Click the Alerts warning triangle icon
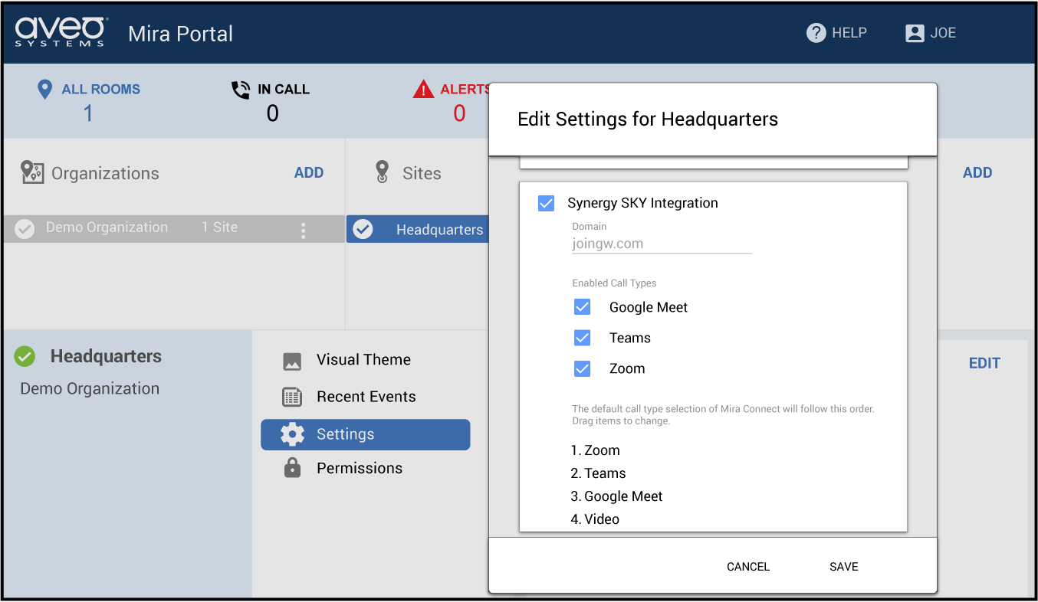1038x602 pixels. 423,90
